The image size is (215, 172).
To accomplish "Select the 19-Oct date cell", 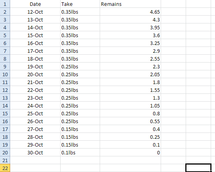I will (35, 66).
